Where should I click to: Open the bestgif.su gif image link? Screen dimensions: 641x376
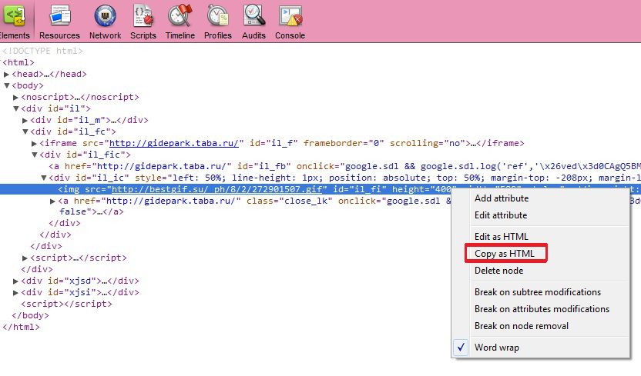(x=219, y=189)
